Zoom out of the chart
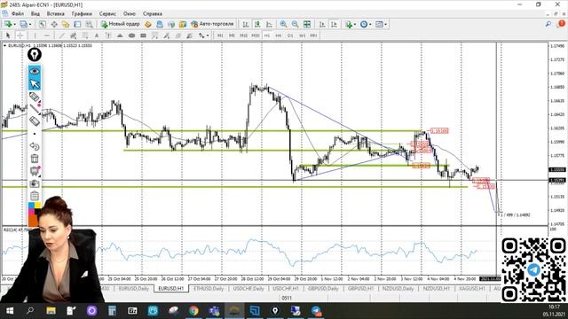568x319 pixels. pyautogui.click(x=296, y=24)
